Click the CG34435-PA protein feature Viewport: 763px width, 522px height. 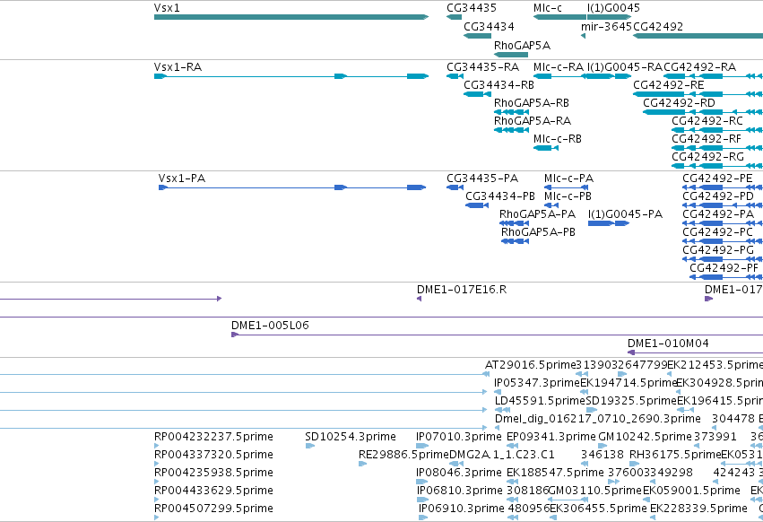tap(455, 187)
